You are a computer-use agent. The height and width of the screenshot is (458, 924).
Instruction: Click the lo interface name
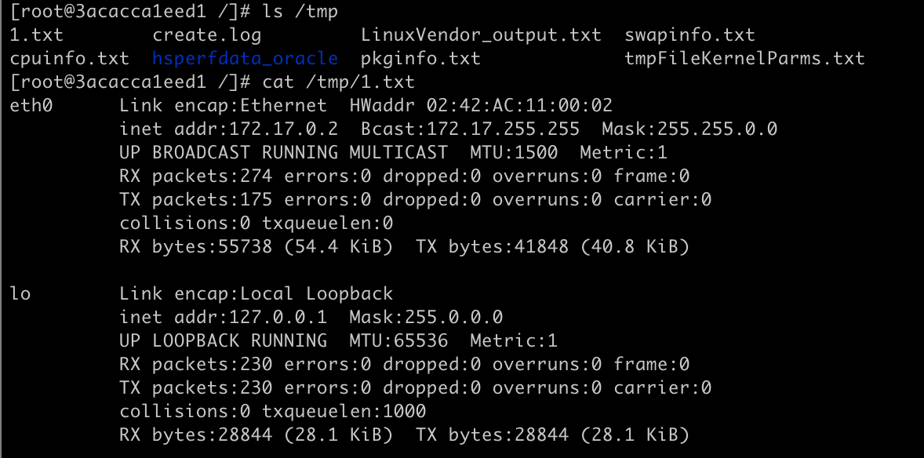click(20, 294)
